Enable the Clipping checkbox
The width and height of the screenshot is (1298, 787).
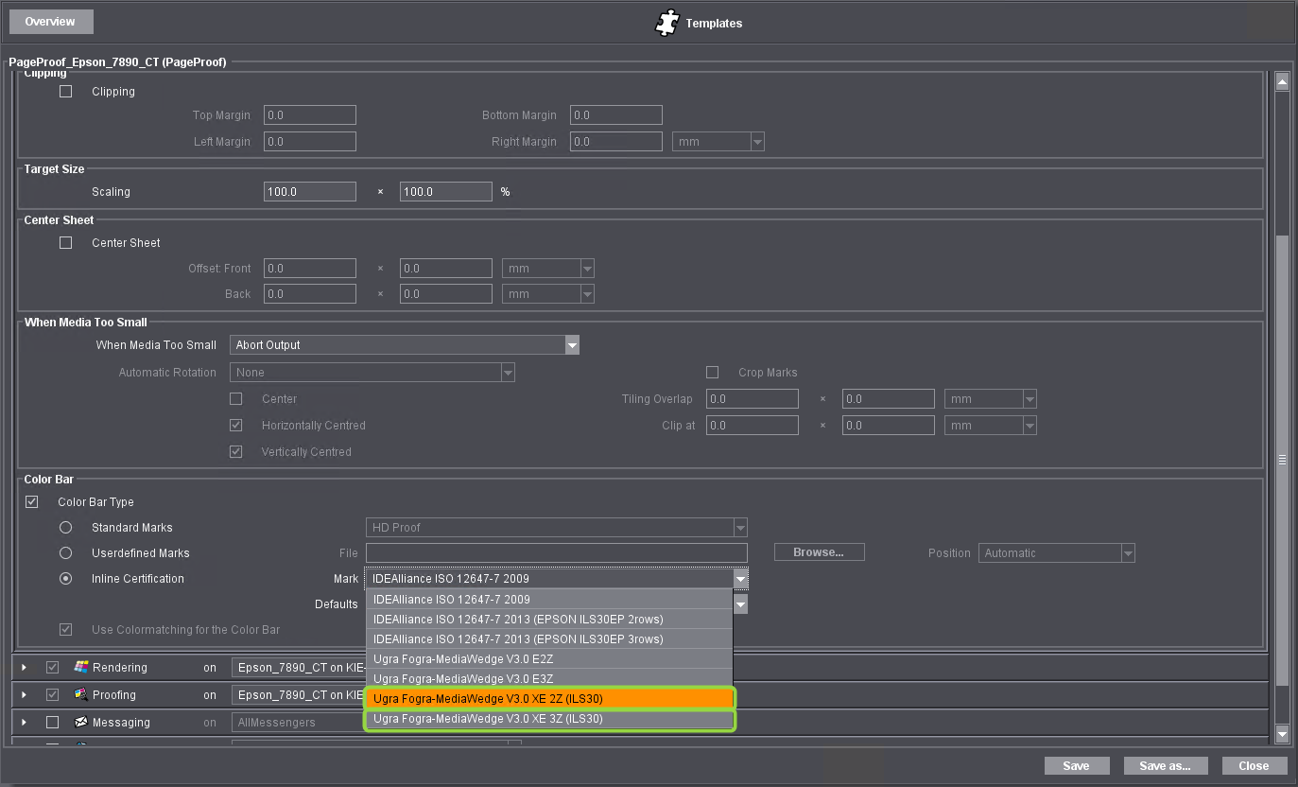[x=65, y=92]
